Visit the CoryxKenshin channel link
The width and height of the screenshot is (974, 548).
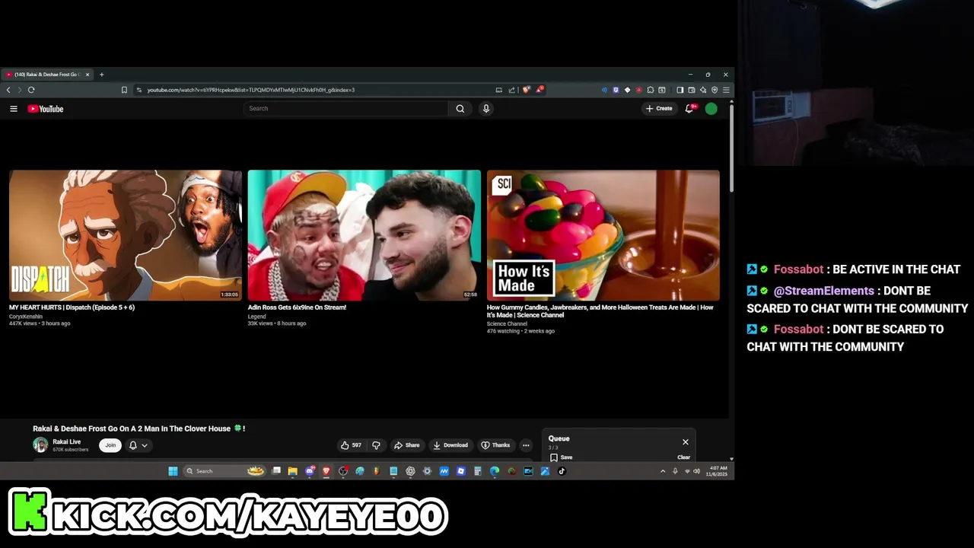tap(26, 317)
